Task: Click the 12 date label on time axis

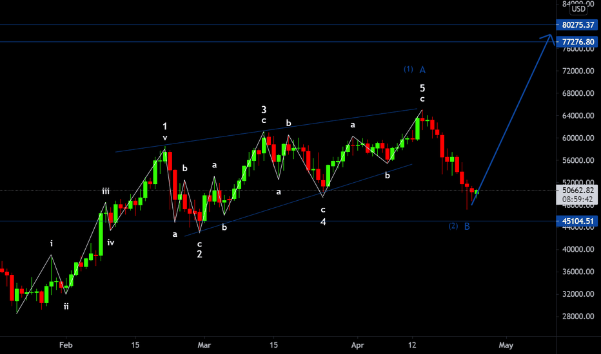Action: pyautogui.click(x=412, y=345)
